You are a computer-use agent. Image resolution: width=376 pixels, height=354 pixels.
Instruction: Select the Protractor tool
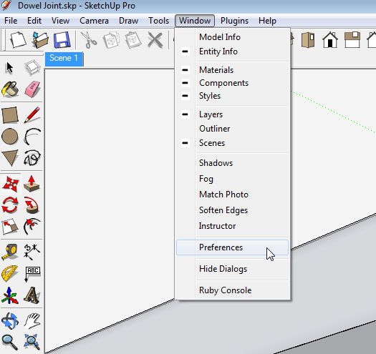pos(10,273)
